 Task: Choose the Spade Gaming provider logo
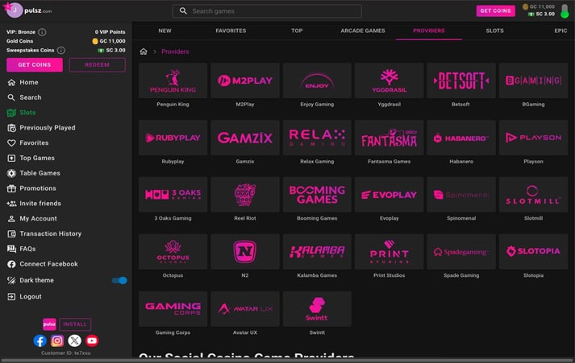461,252
